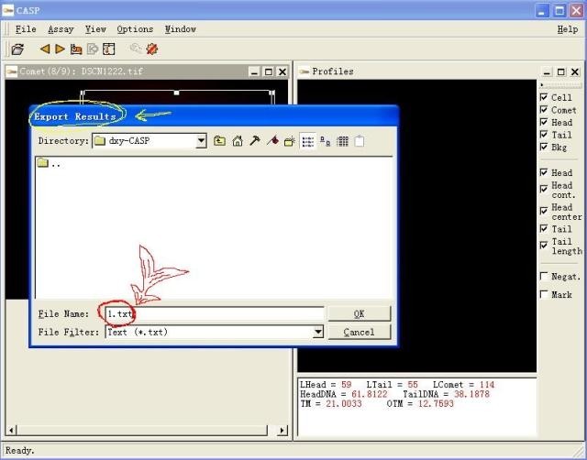Screen dimensions: 587x460
Task: Go up one directory level icon
Action: (220, 141)
